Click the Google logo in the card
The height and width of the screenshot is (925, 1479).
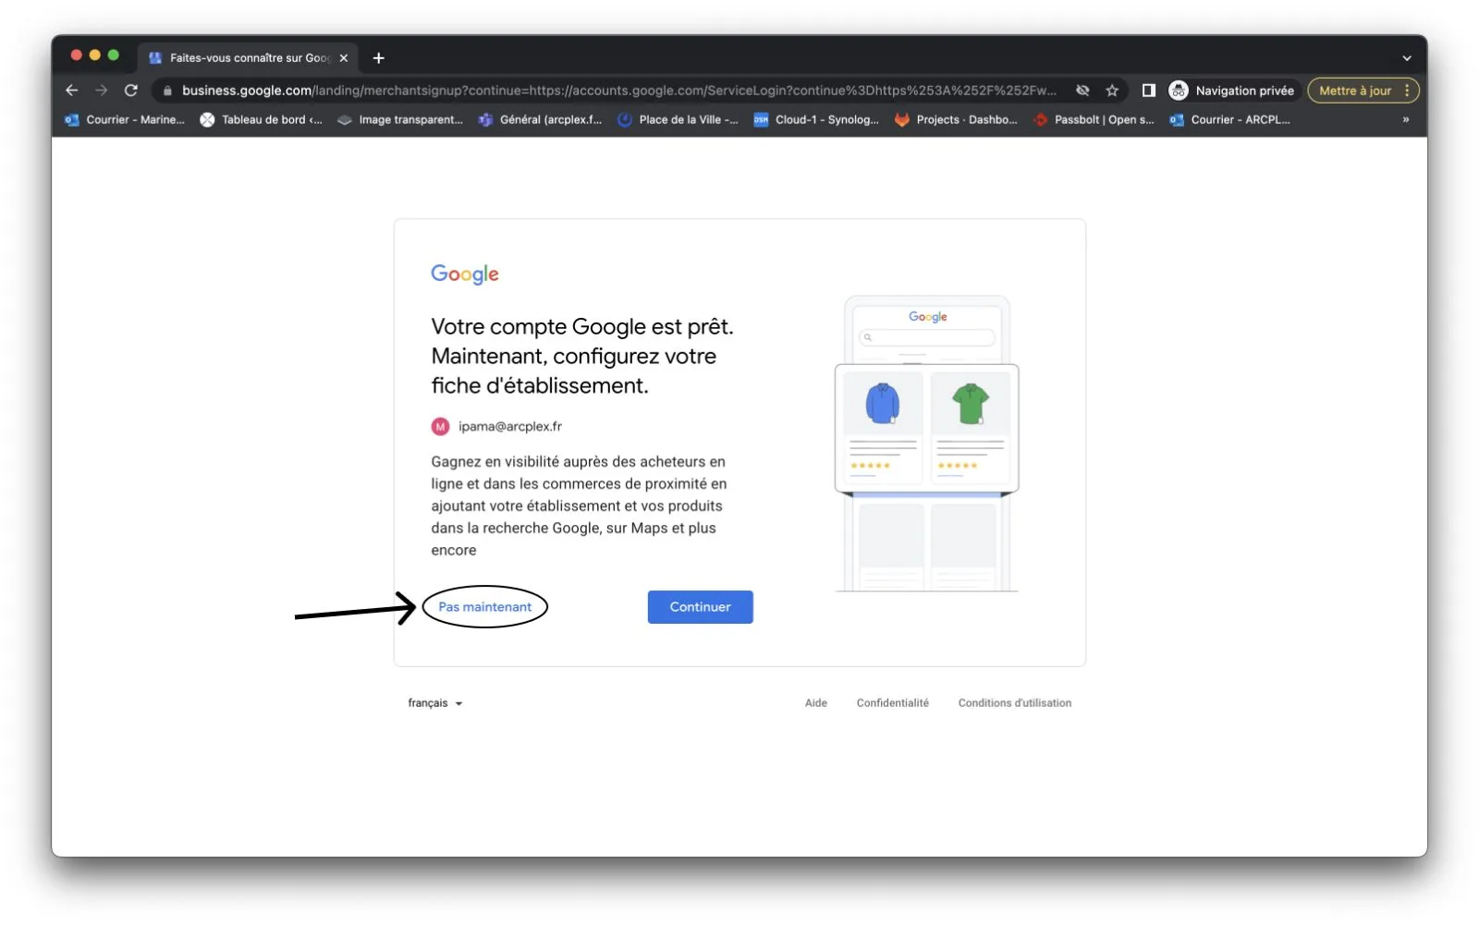465,274
